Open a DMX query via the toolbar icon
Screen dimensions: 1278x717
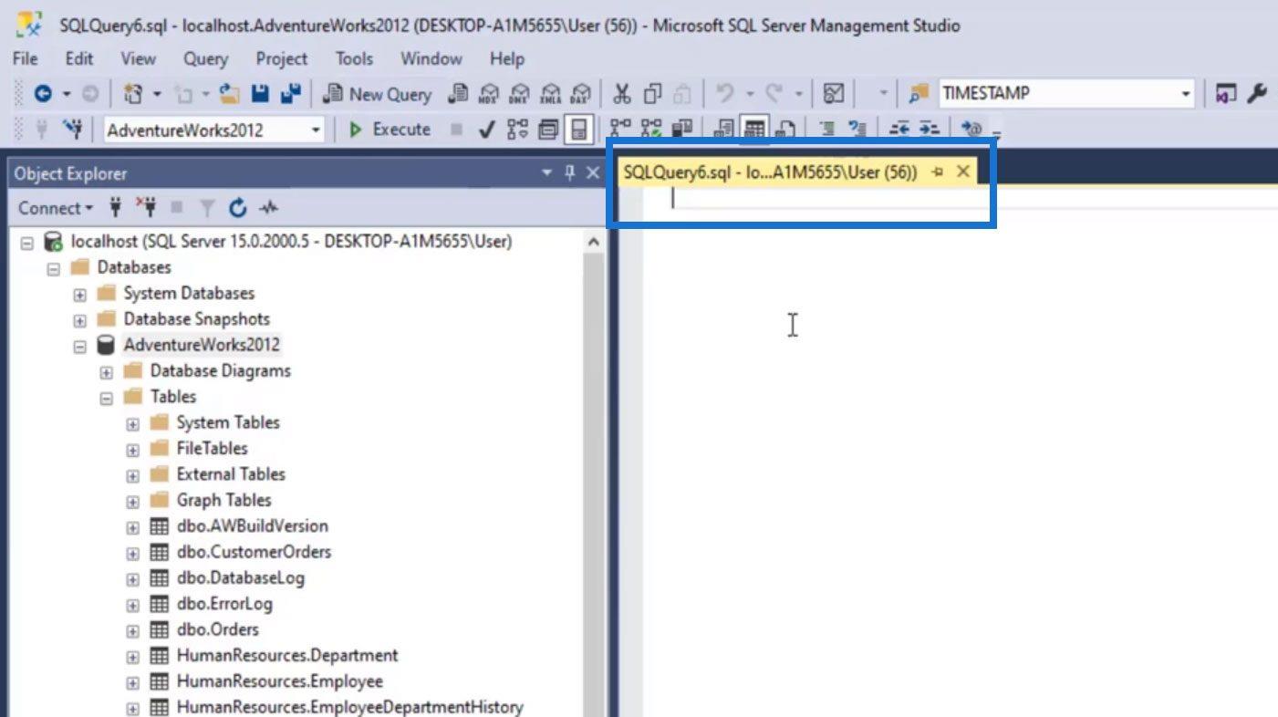[520, 93]
